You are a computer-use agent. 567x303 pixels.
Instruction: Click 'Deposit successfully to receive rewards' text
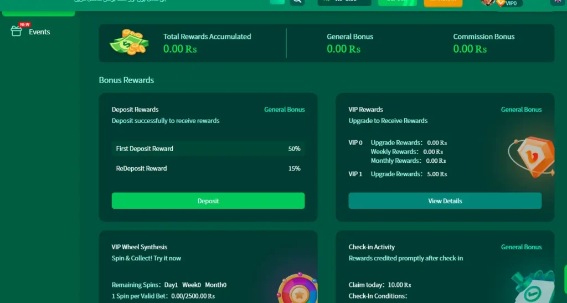[166, 121]
